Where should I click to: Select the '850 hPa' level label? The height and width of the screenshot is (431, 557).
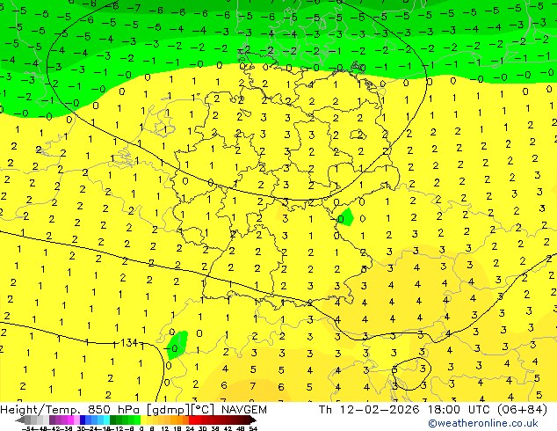pyautogui.click(x=113, y=410)
